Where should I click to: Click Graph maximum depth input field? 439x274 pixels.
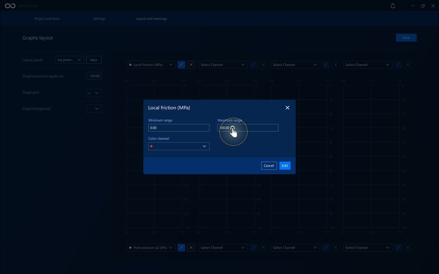point(94,76)
